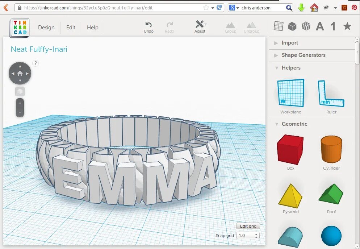Reload the page
The width and height of the screenshot is (360, 249).
[219, 8]
